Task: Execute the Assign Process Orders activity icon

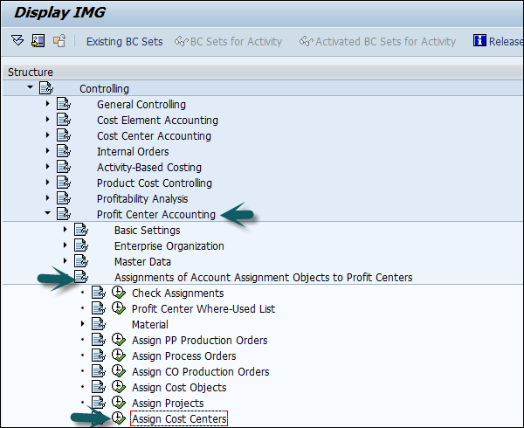Action: (x=120, y=356)
